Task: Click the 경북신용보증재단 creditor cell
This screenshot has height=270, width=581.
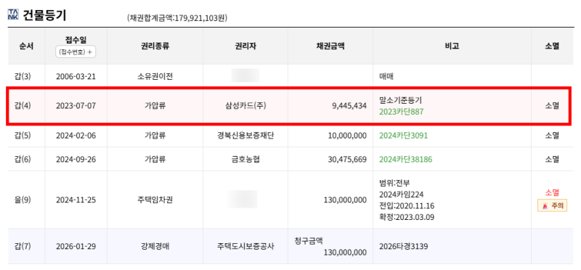Action: point(245,136)
